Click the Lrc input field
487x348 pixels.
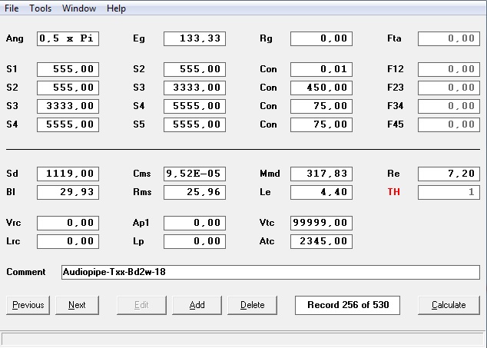click(x=68, y=241)
